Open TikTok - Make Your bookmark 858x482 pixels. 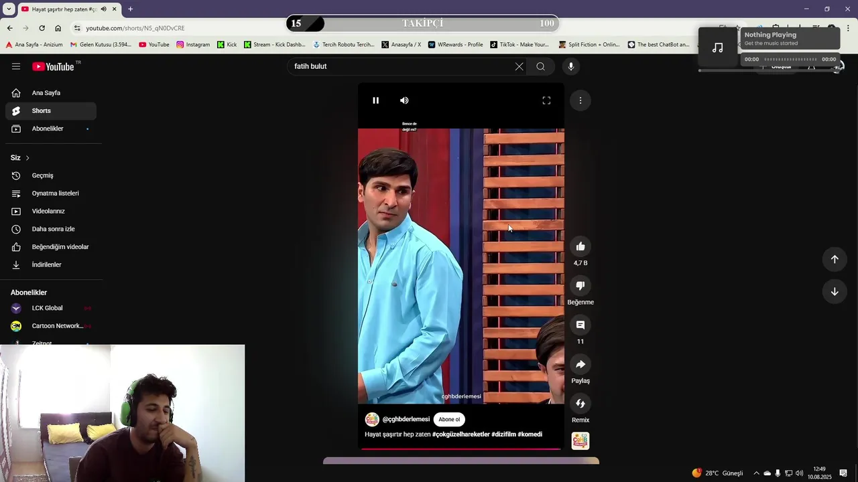pos(519,45)
